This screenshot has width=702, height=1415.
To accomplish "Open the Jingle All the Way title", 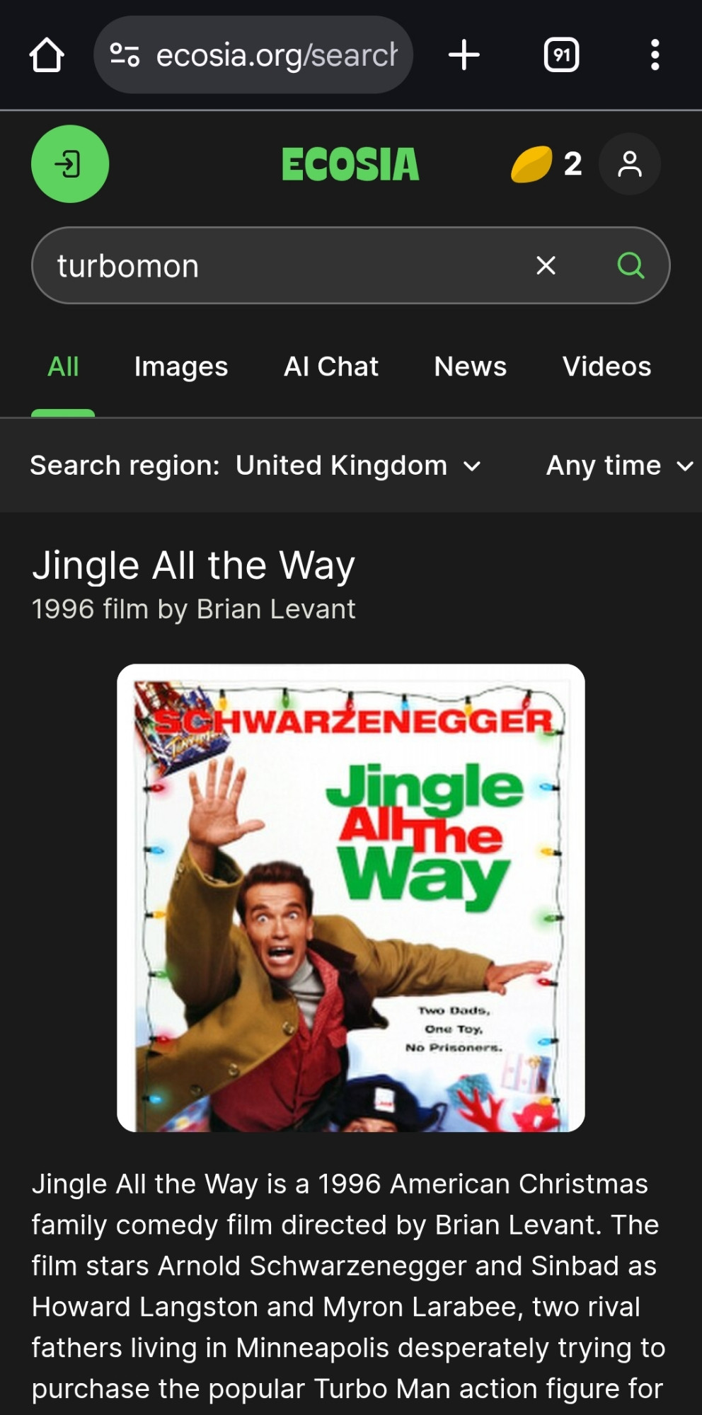I will (x=193, y=566).
